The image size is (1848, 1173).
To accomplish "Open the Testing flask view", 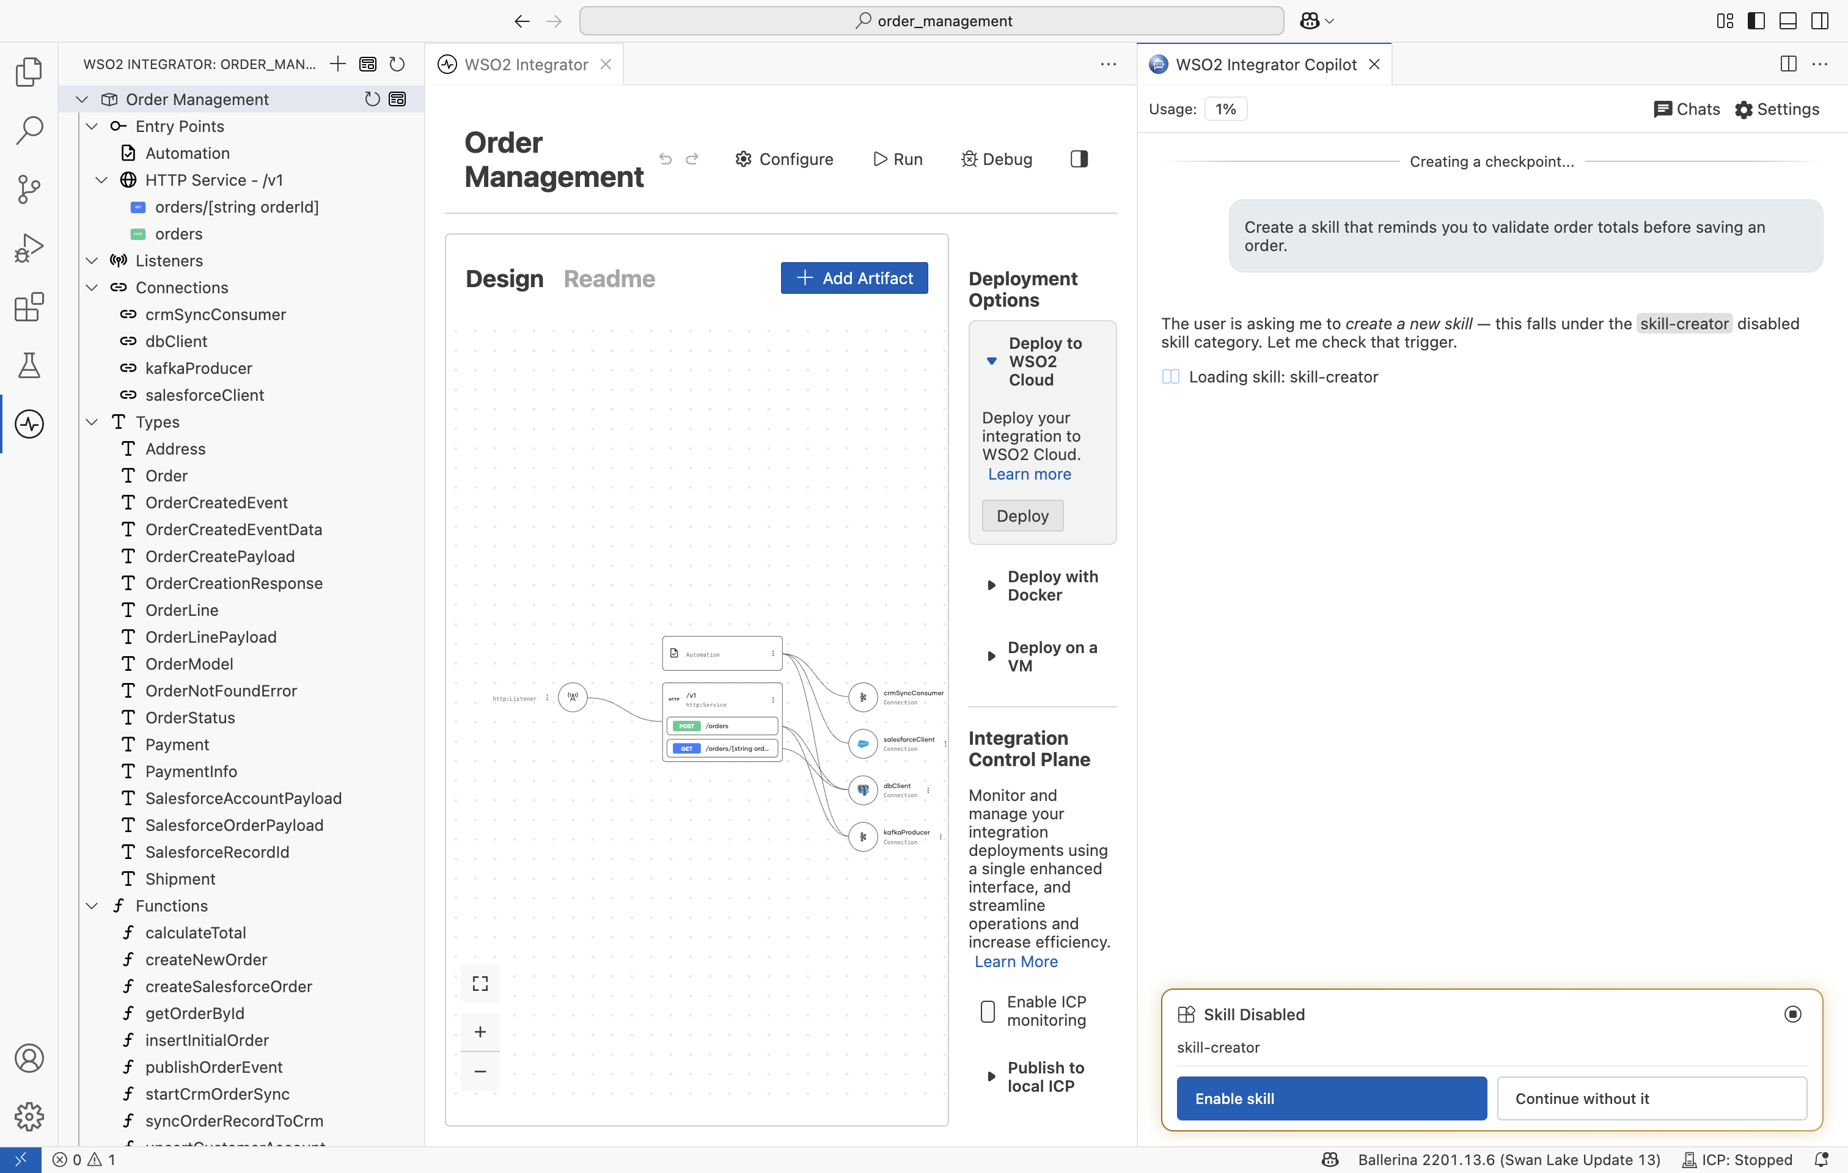I will pos(29,365).
